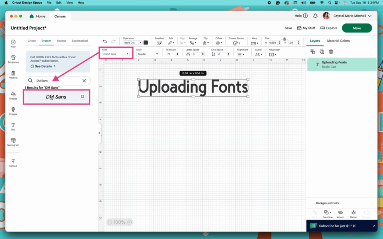Viewport: 383px width, 239px height.
Task: Open the notifications bell
Action: [315, 16]
